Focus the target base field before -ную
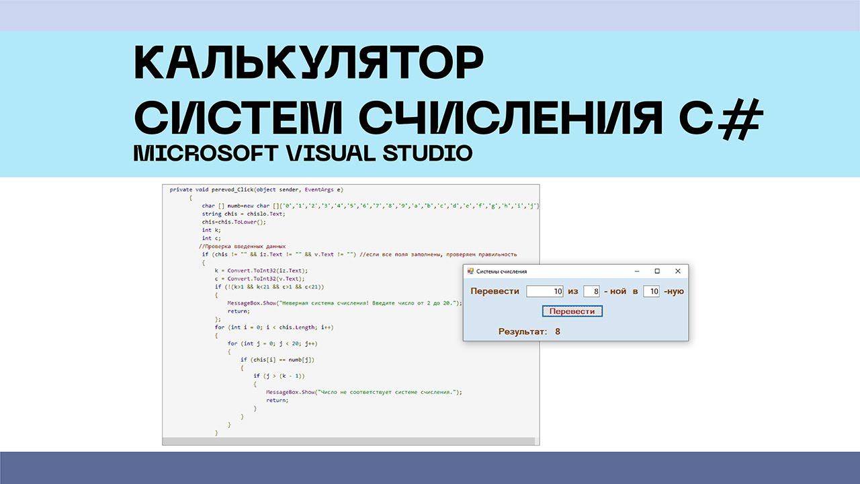860x484 pixels. click(x=651, y=292)
